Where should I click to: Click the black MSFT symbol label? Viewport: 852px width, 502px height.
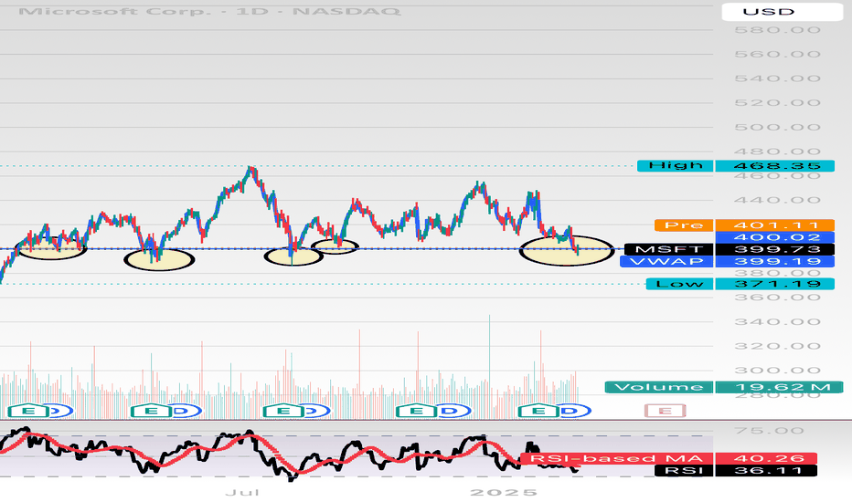coord(668,249)
